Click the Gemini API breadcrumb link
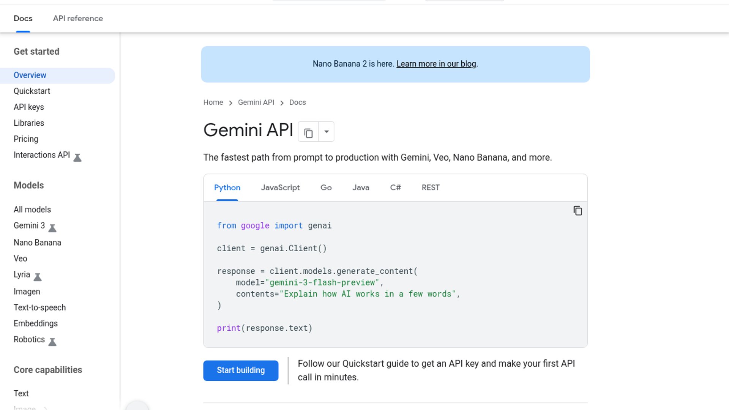This screenshot has height=410, width=729. coord(256,102)
